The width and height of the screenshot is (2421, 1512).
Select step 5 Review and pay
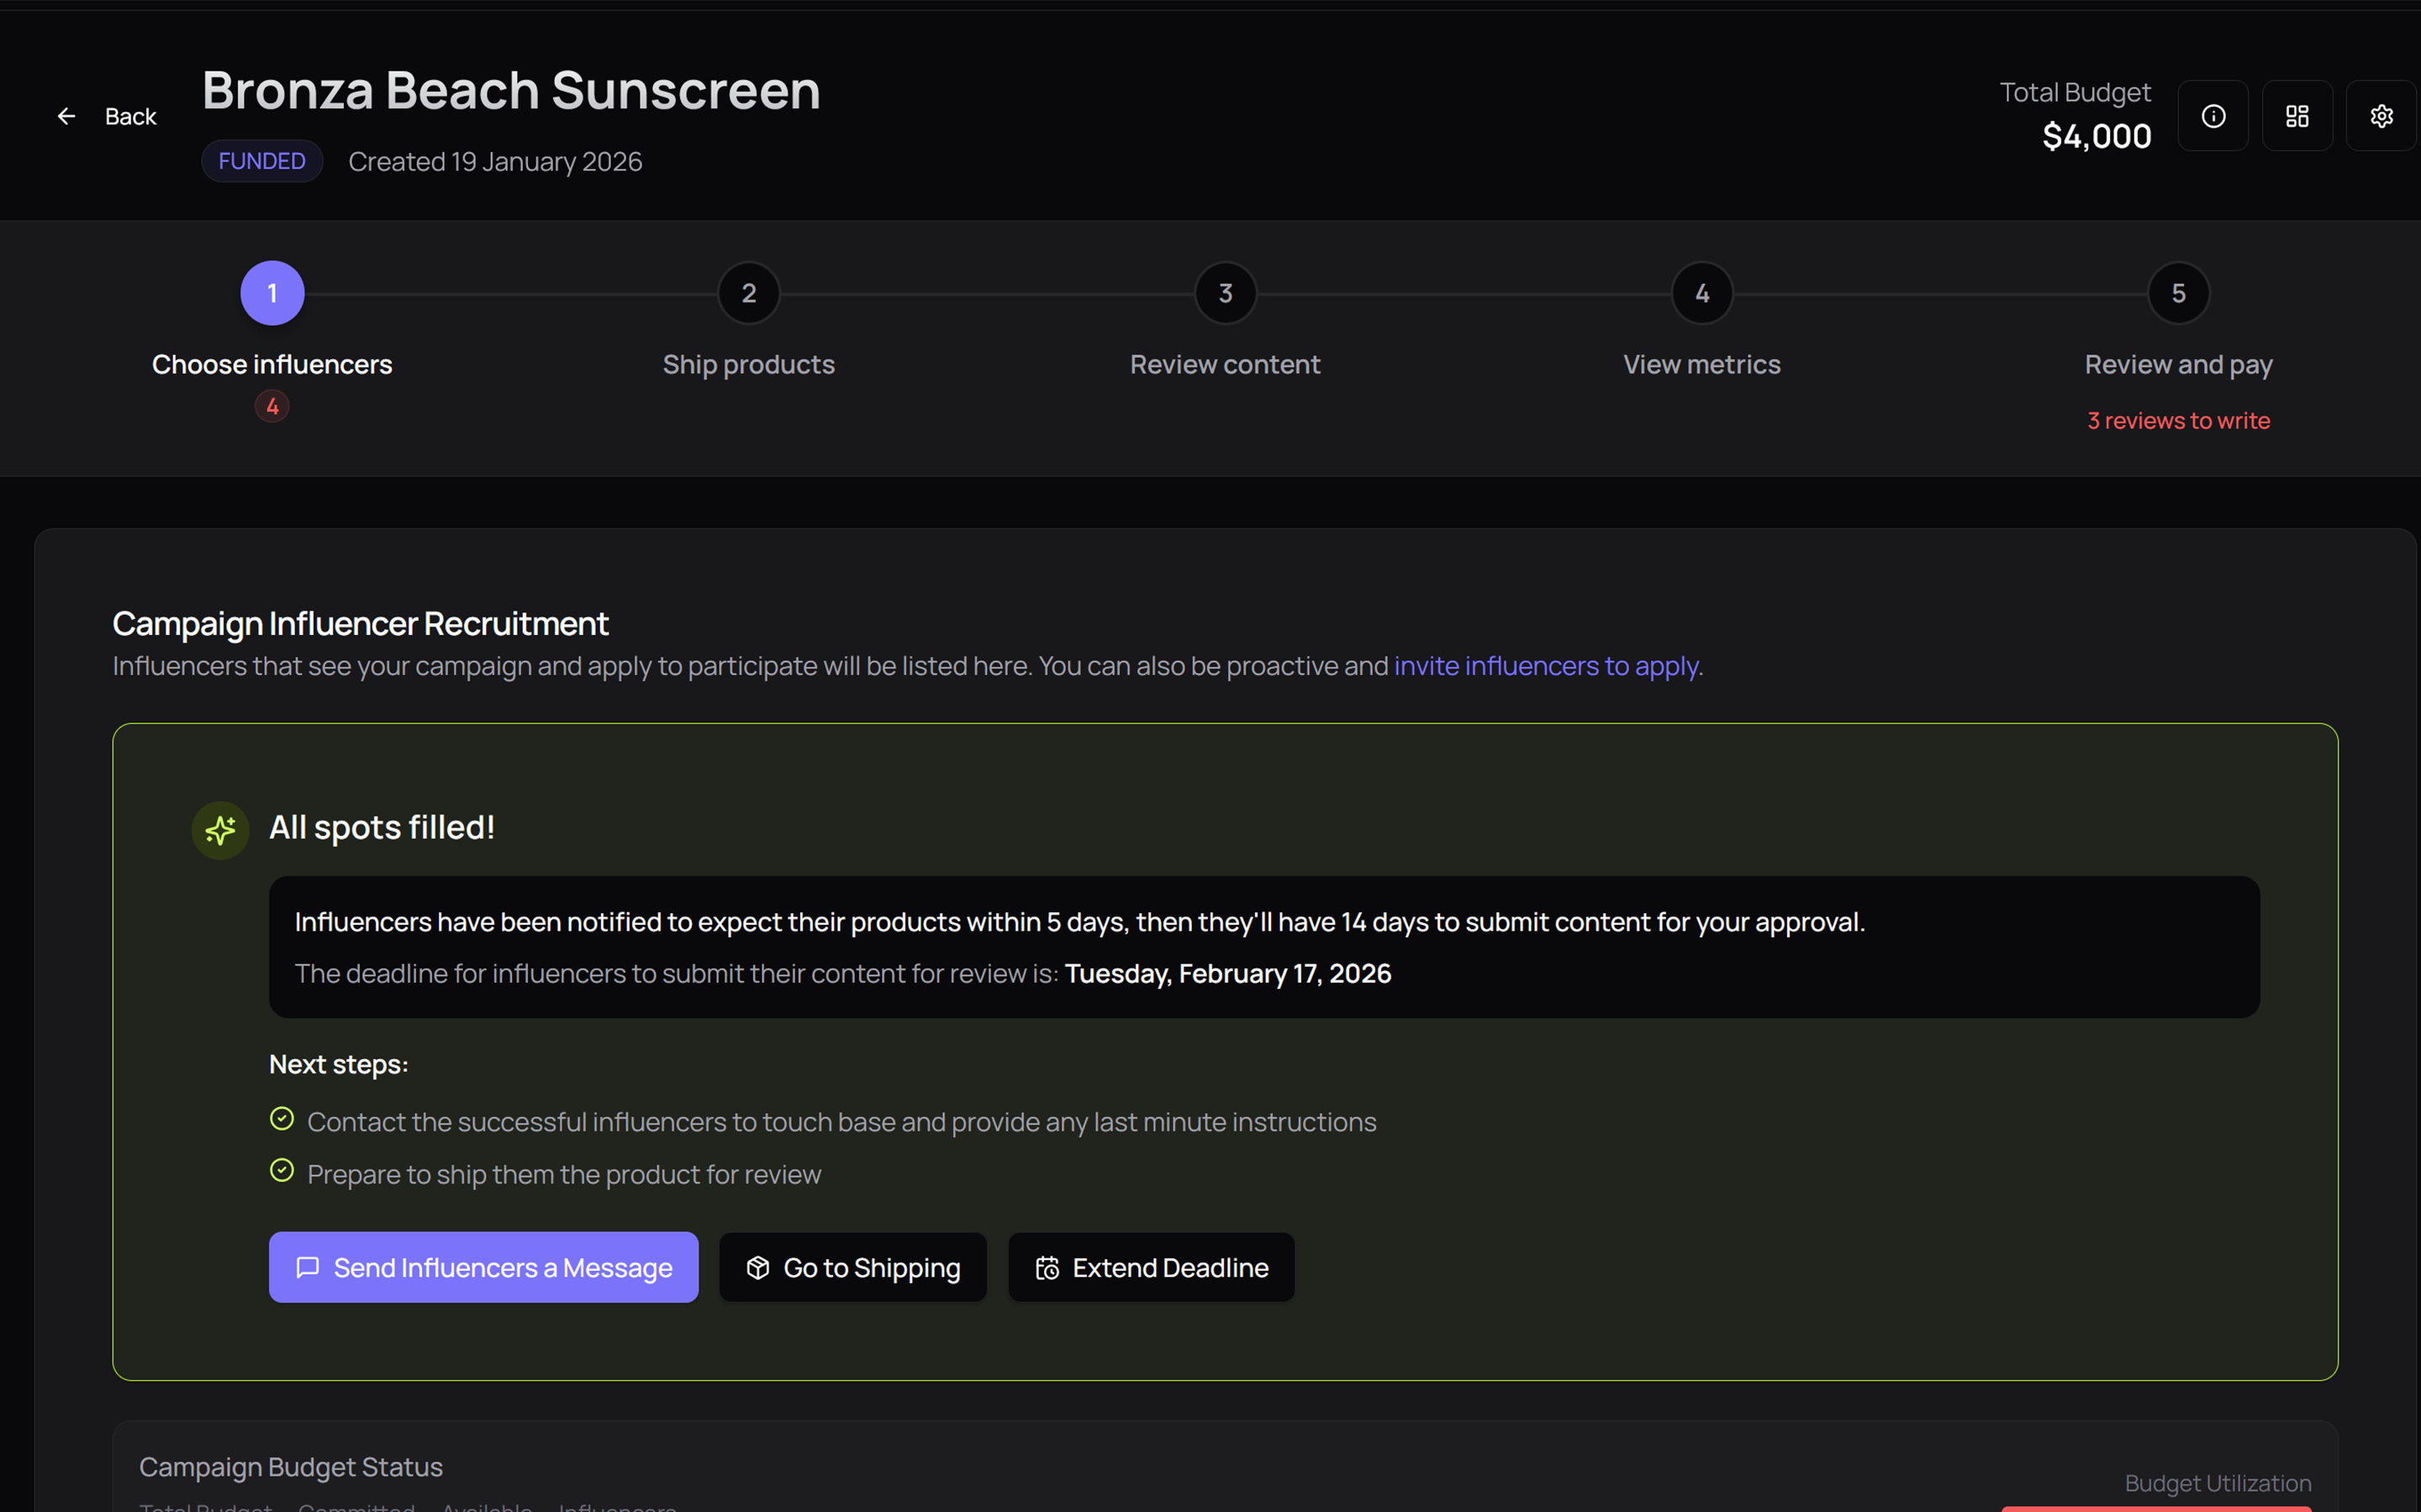pyautogui.click(x=2178, y=292)
